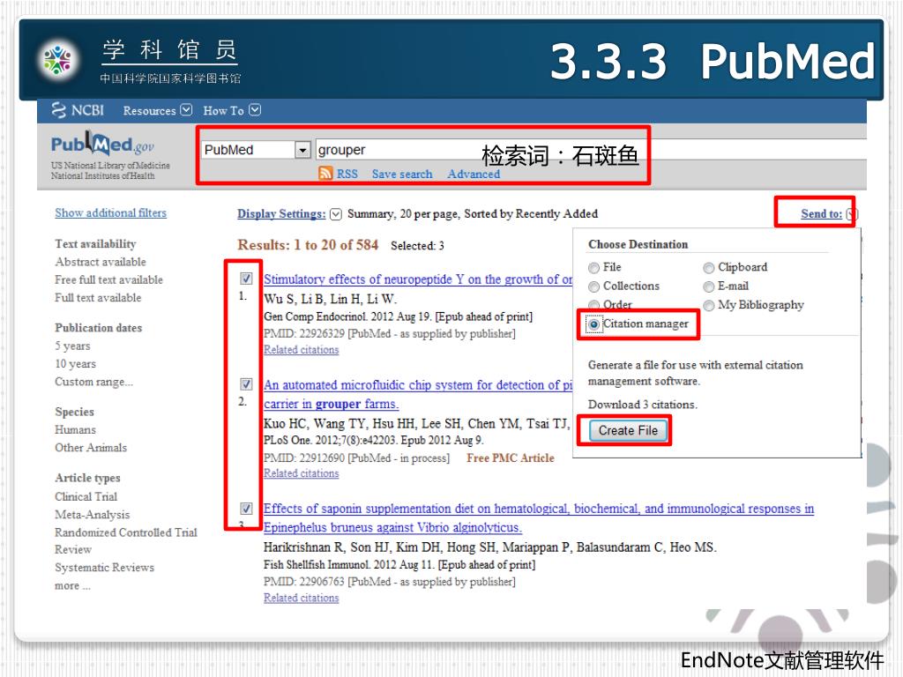The image size is (903, 677).
Task: Filter species by Humans
Action: pyautogui.click(x=76, y=430)
